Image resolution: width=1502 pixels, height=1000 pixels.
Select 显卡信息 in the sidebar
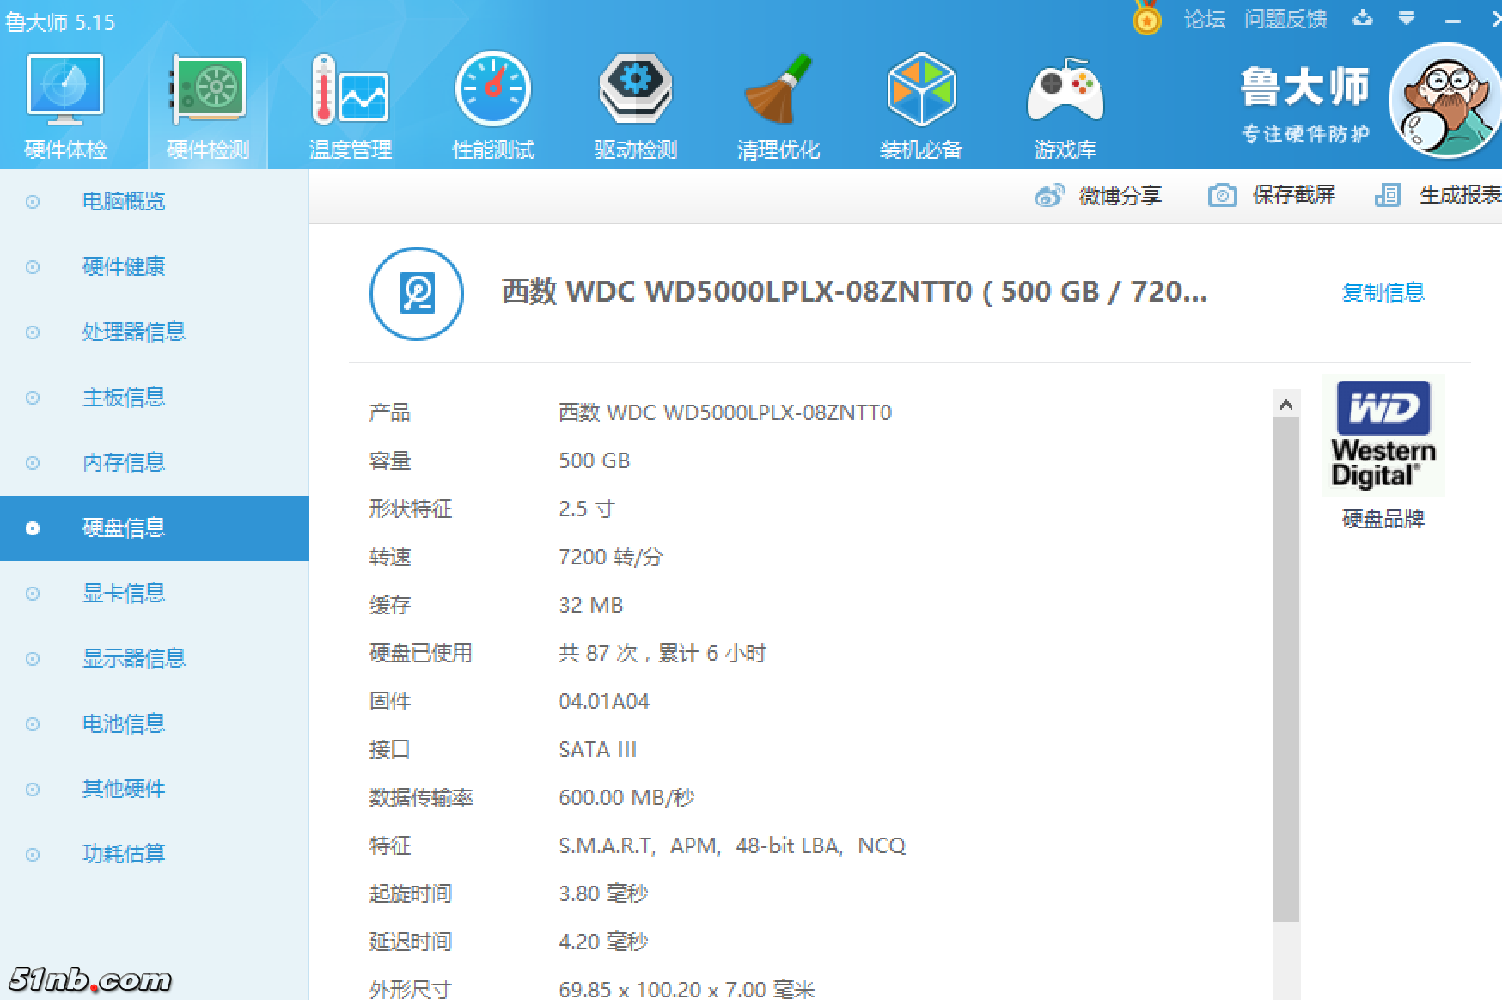click(x=124, y=594)
